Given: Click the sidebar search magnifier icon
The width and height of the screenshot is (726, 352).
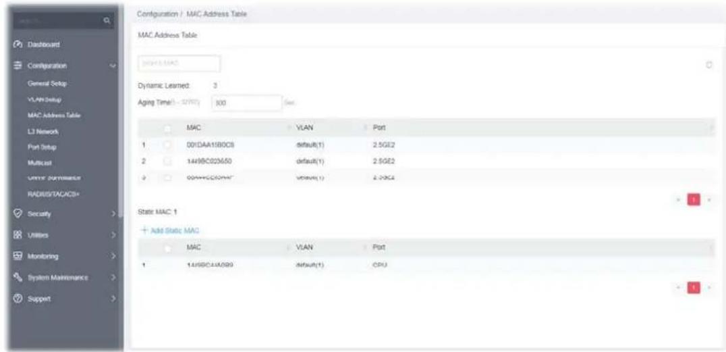Looking at the screenshot, I should [x=107, y=22].
